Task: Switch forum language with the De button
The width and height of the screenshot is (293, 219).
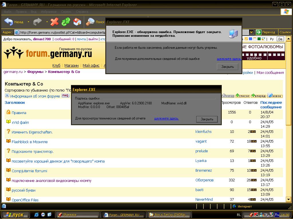Action: point(280,39)
